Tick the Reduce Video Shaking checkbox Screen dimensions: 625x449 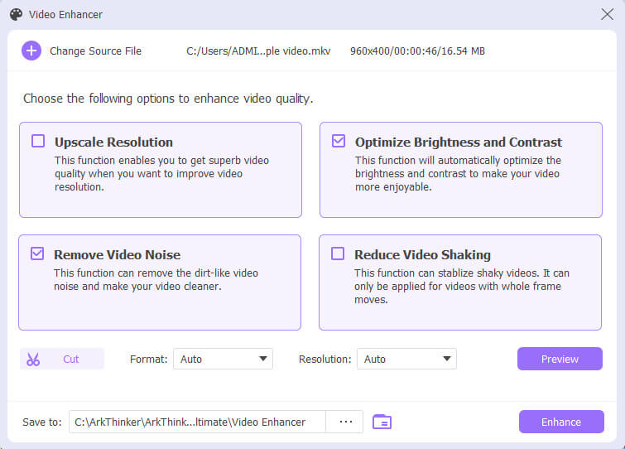[338, 253]
